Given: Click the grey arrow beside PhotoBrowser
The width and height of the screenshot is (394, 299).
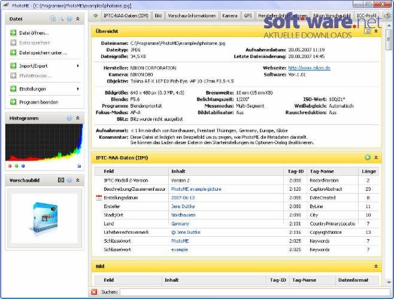Looking at the screenshot, I should [13, 75].
